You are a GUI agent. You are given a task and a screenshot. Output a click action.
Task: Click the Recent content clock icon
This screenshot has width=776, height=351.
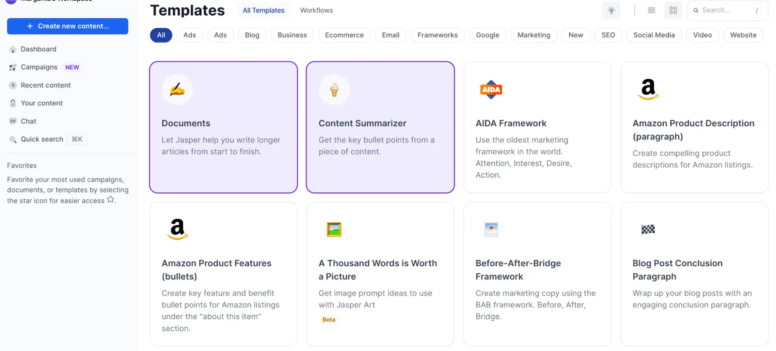coord(13,85)
